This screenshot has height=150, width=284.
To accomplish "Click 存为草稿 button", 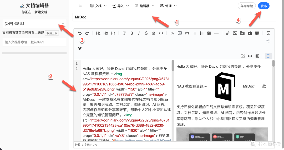I will pyautogui.click(x=247, y=6).
